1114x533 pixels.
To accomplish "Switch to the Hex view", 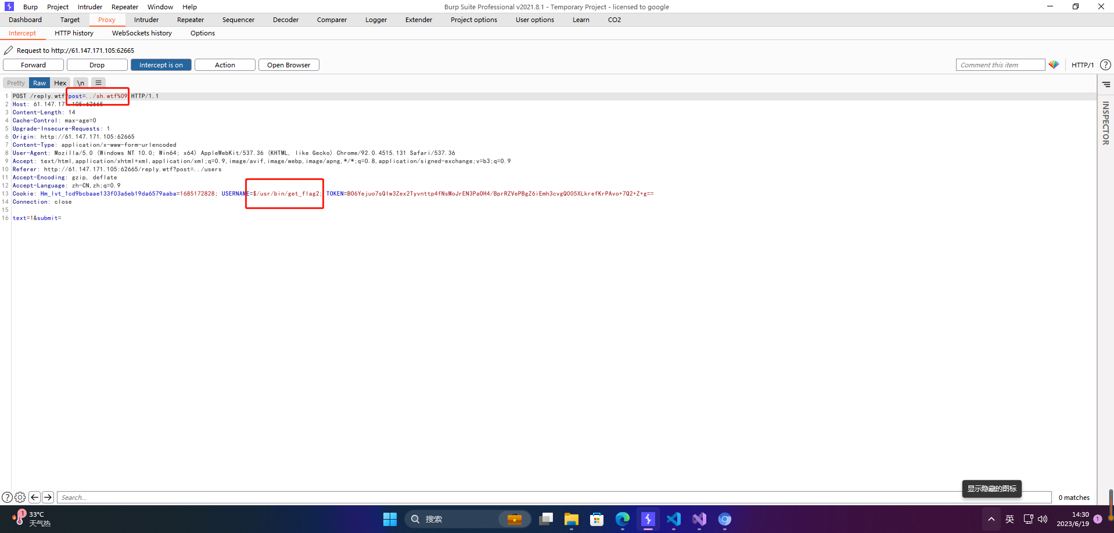I will (60, 83).
